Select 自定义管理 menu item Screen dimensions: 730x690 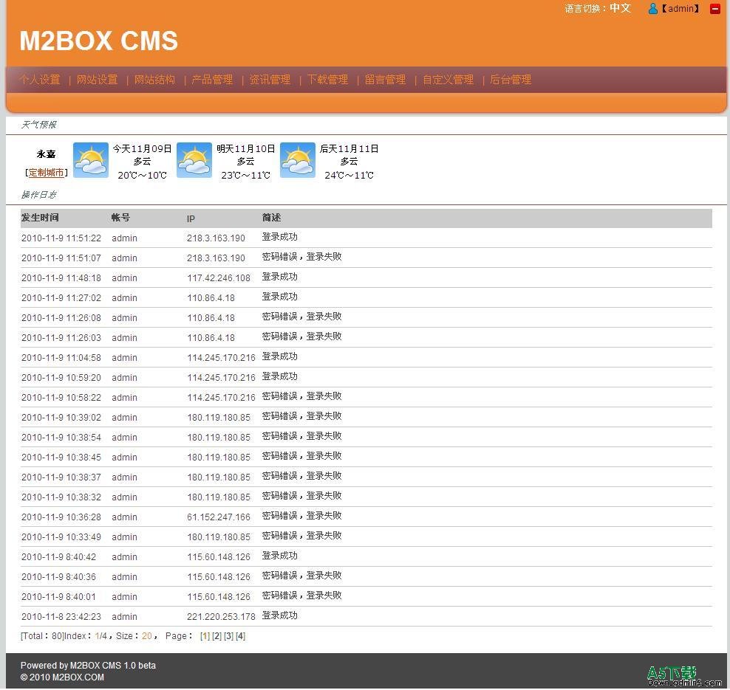(448, 80)
